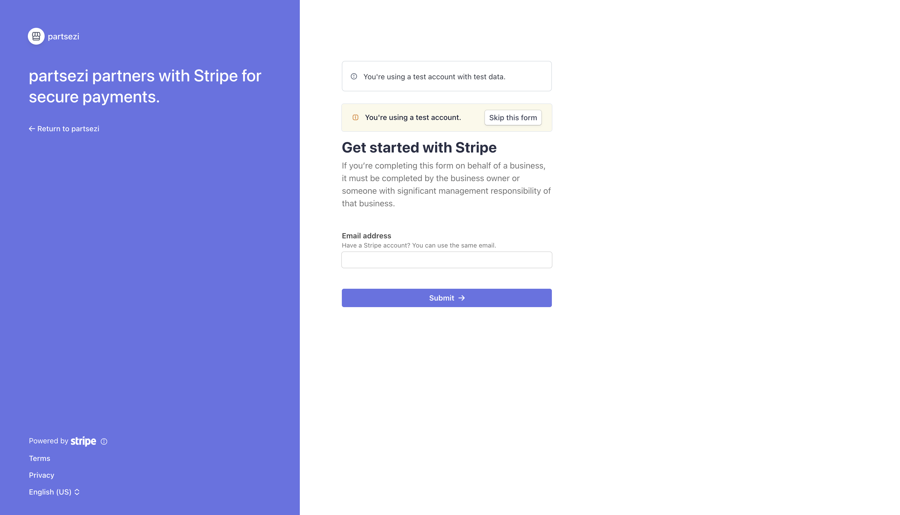Viewport: 900px width, 515px height.
Task: Click inside the email address input field
Action: tap(447, 260)
